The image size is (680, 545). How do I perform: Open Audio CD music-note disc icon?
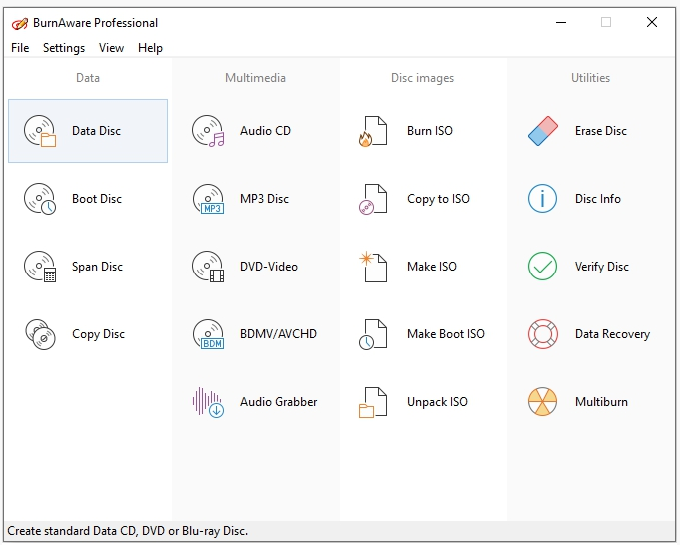pos(208,131)
